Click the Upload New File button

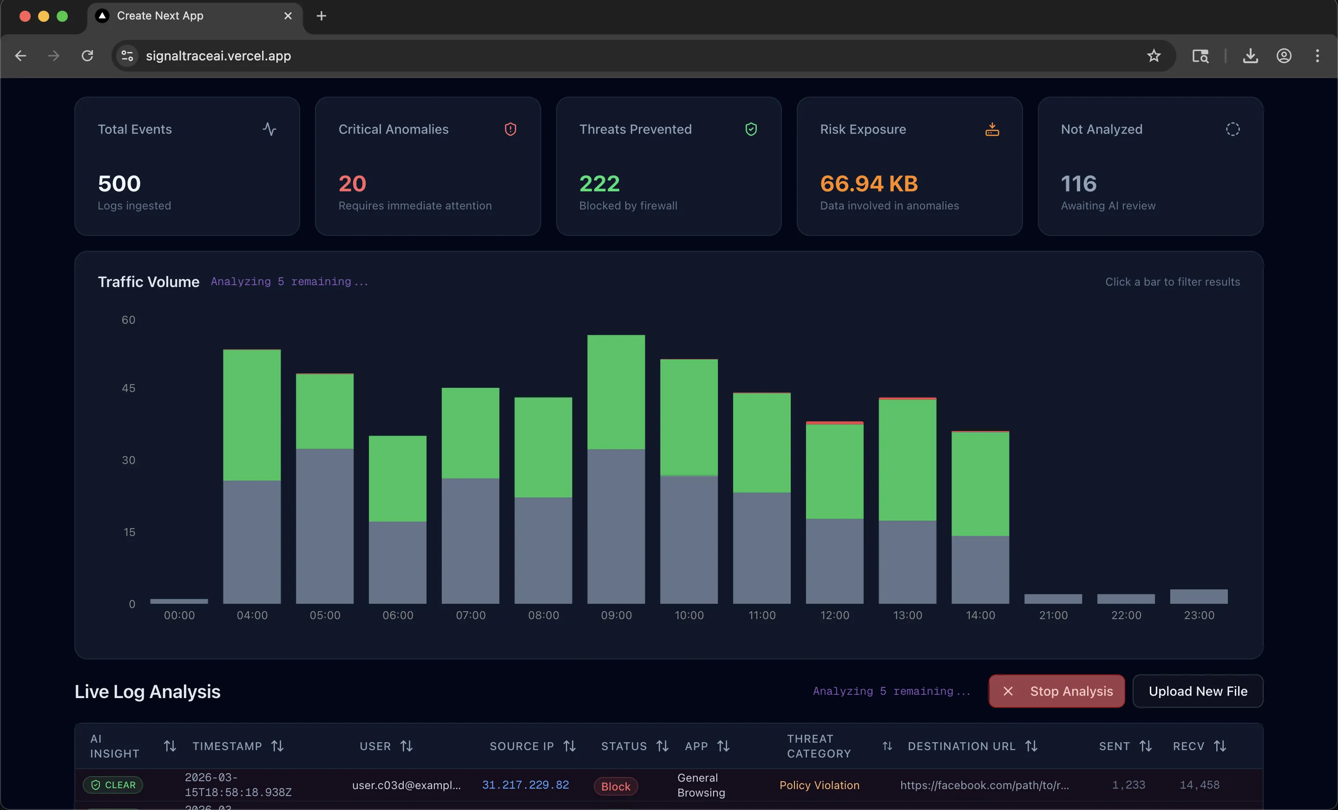1197,691
